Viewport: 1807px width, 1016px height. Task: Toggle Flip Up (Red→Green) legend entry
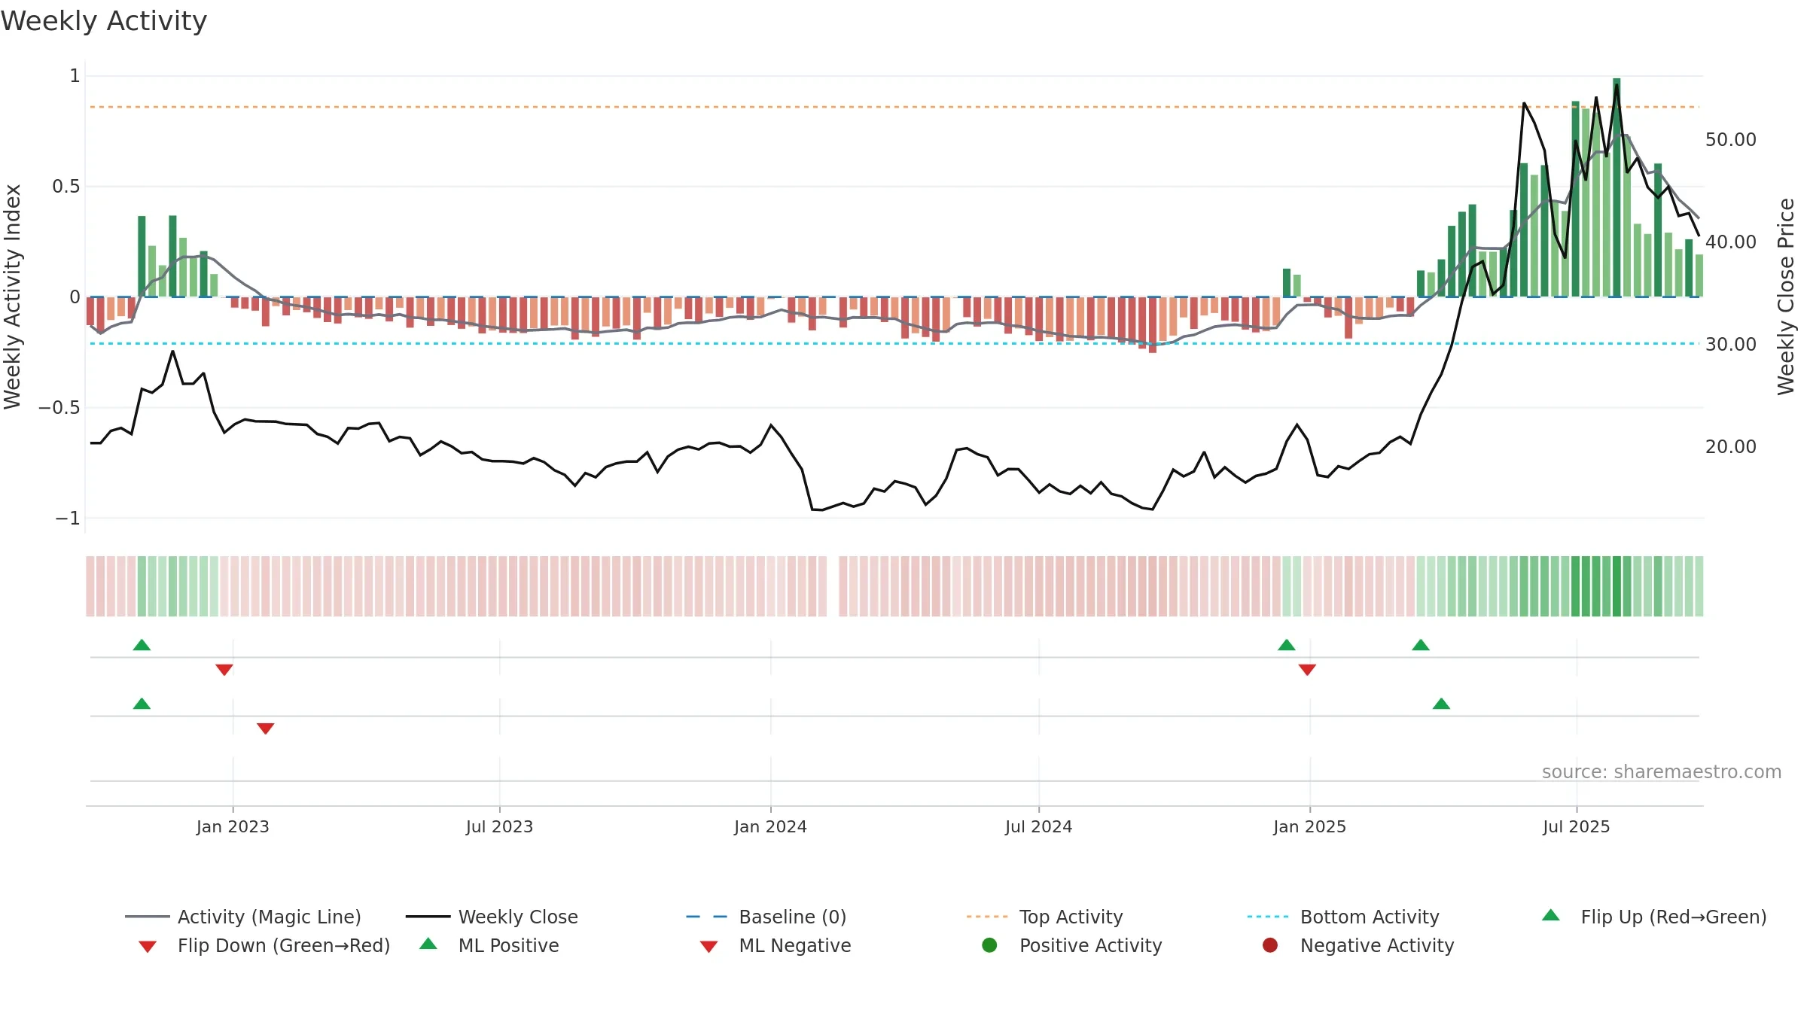click(1654, 917)
